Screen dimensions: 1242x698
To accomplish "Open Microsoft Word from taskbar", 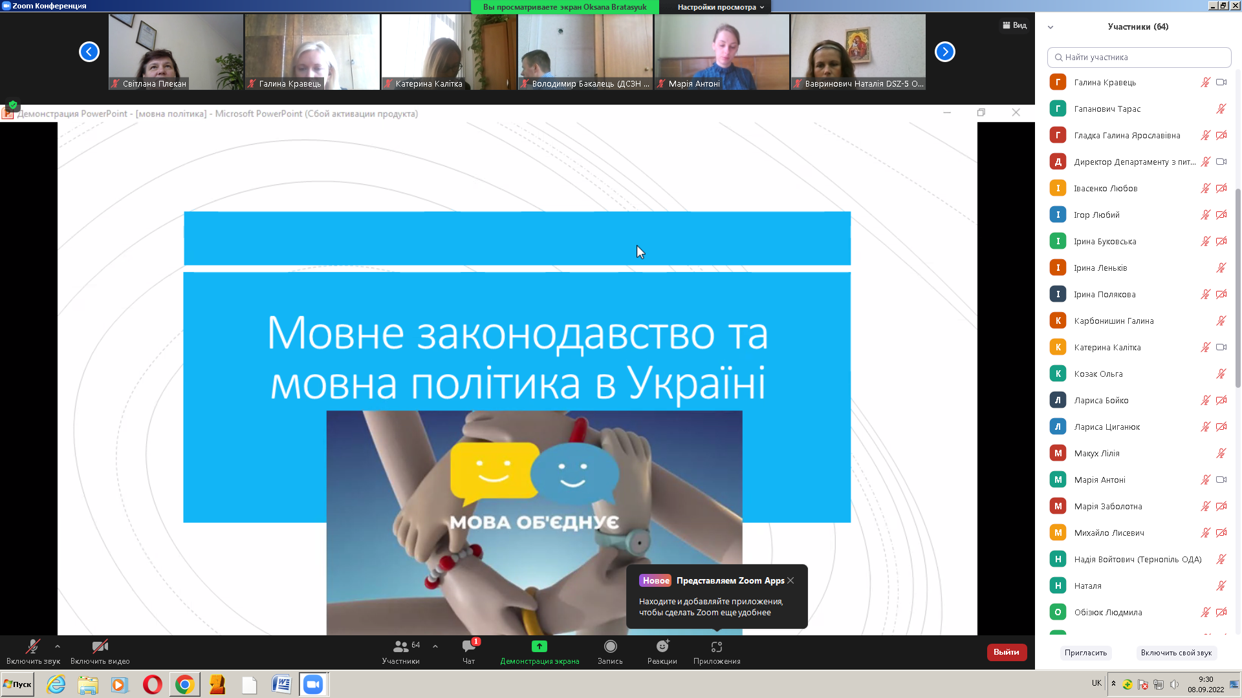I will pyautogui.click(x=281, y=684).
